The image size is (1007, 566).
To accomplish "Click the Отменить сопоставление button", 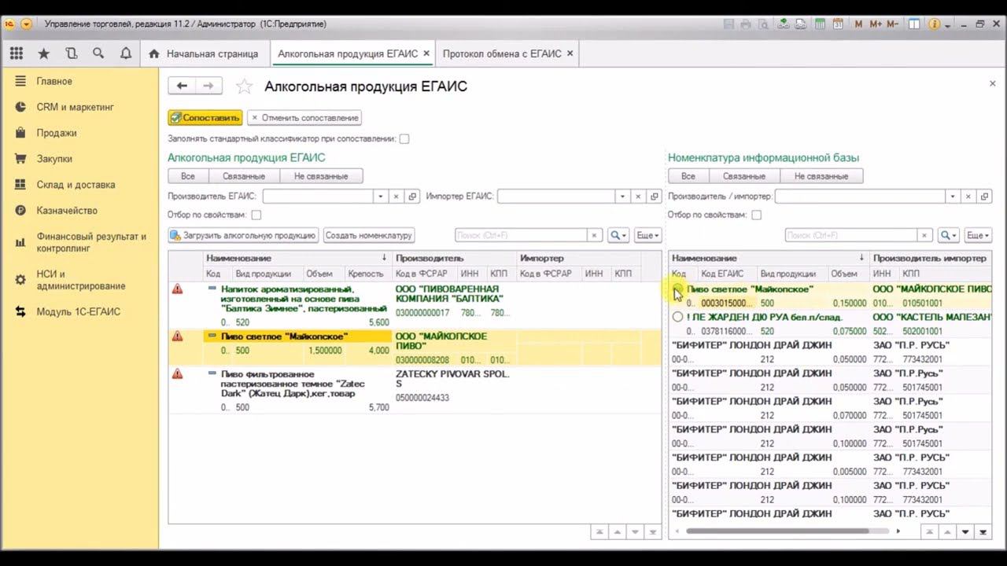I will (x=304, y=118).
